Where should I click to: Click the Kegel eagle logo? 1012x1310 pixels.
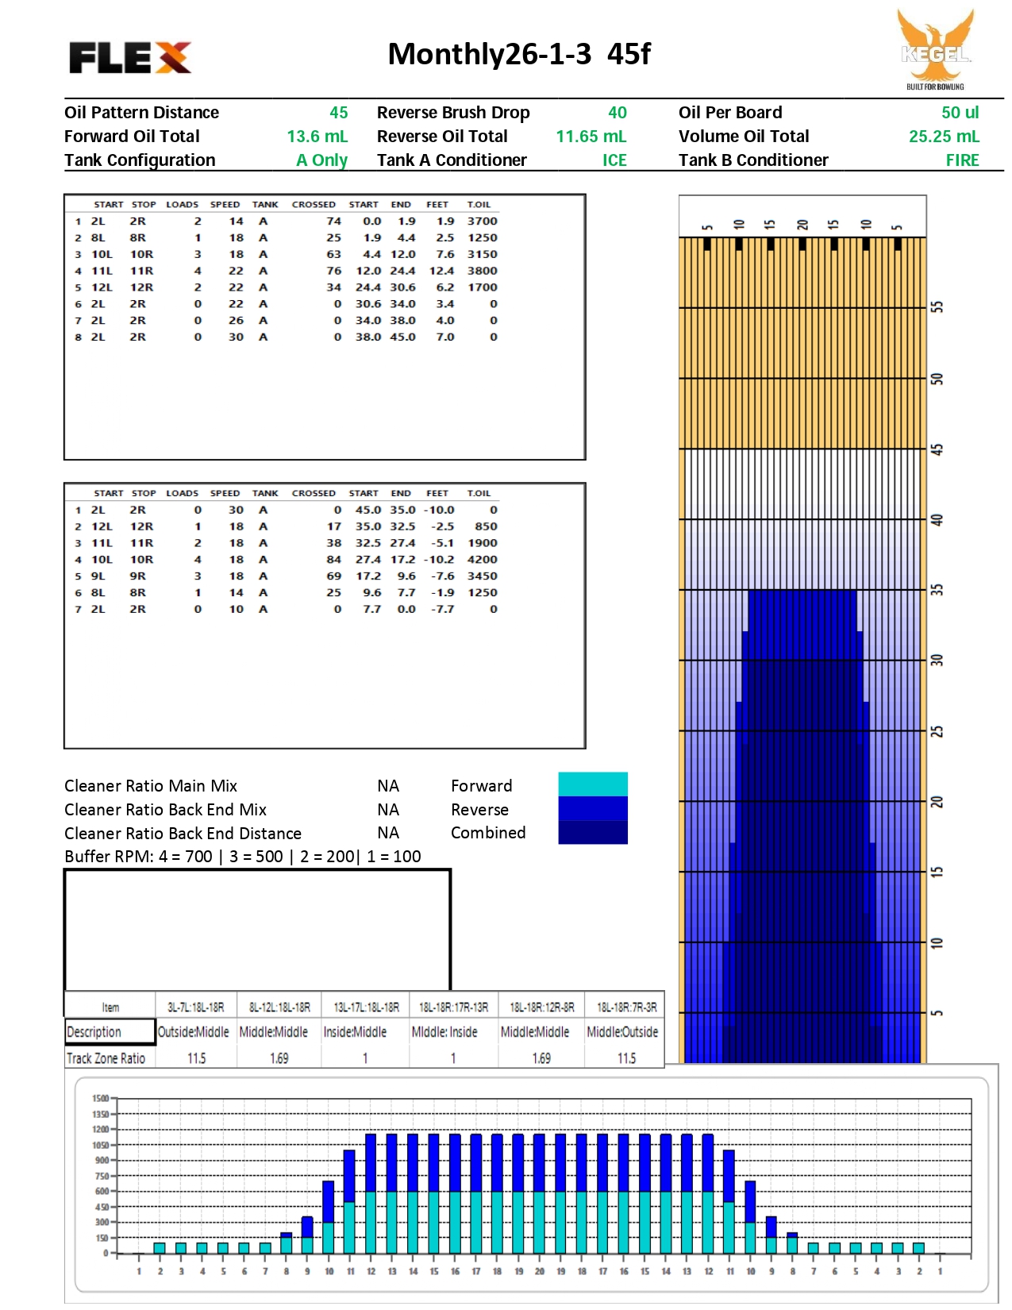tap(935, 49)
